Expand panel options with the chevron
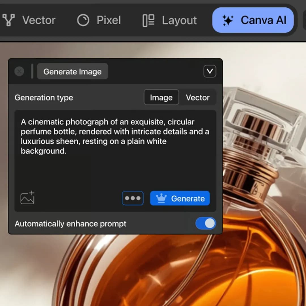The height and width of the screenshot is (306, 306). pyautogui.click(x=210, y=71)
